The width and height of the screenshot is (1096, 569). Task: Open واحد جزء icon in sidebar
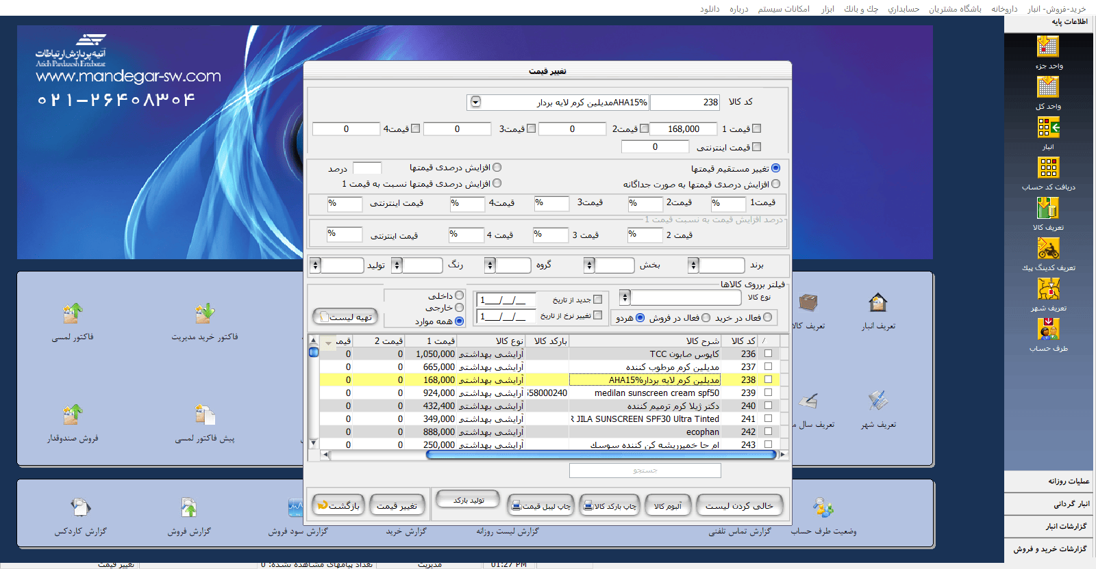[1047, 47]
